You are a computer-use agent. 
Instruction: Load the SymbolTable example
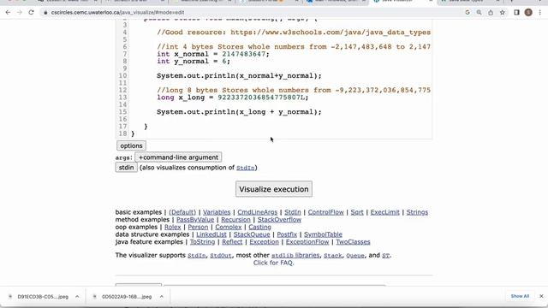pos(323,234)
